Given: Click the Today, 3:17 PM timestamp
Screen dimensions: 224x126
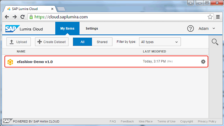Looking at the screenshot, I should (x=154, y=61).
